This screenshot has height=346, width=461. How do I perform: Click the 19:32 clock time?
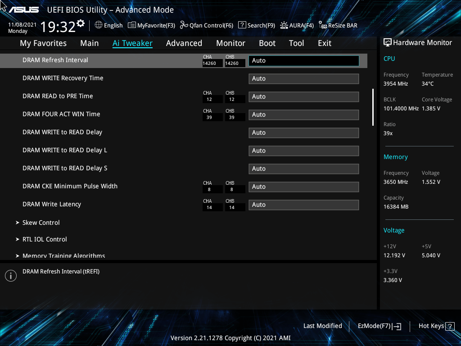(58, 27)
